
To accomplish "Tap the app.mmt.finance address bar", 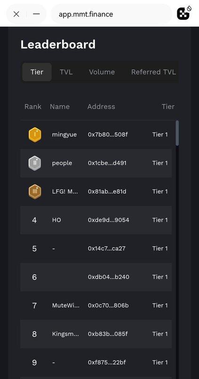I will (111, 14).
